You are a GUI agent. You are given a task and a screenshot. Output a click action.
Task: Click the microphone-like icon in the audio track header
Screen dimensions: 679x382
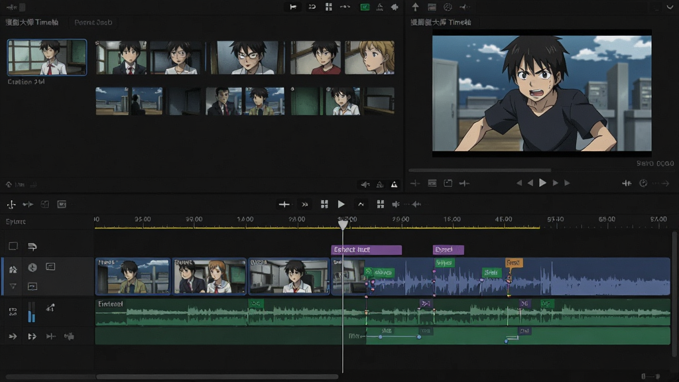50,308
